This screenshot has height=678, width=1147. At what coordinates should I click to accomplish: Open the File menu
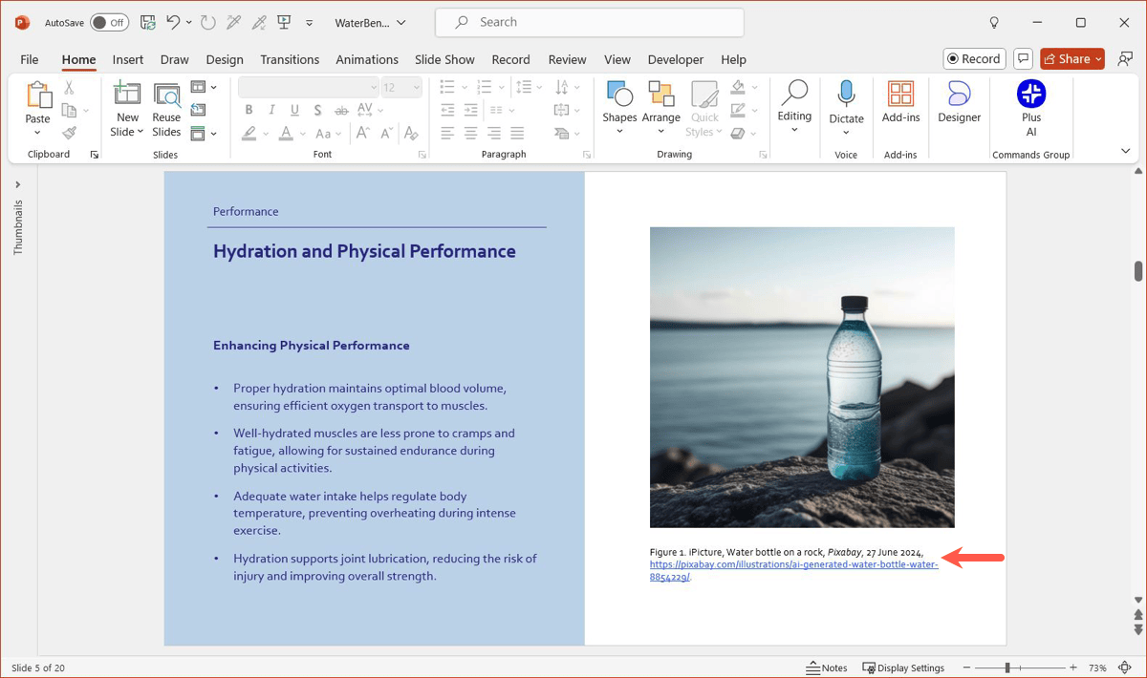(x=29, y=59)
